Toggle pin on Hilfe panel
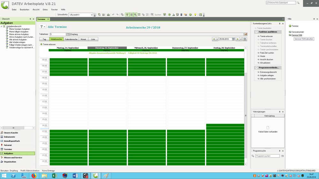The height and width of the screenshot is (179, 319). coord(314,19)
